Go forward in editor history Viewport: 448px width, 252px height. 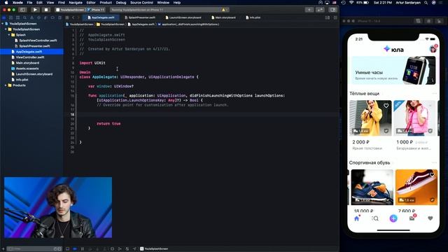coord(78,17)
